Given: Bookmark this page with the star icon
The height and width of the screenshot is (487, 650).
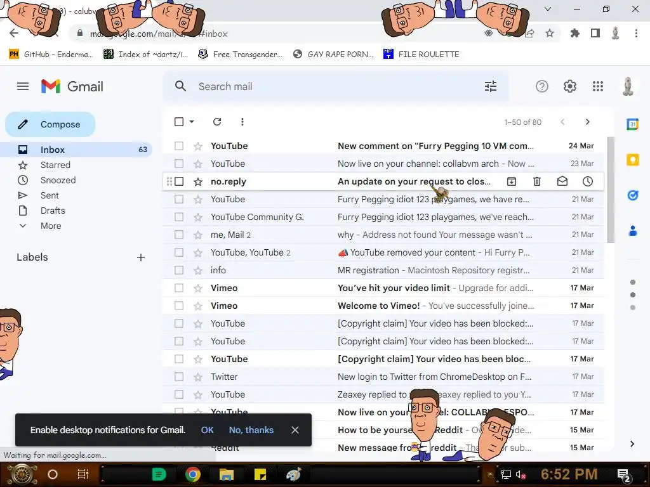Looking at the screenshot, I should click(x=550, y=33).
